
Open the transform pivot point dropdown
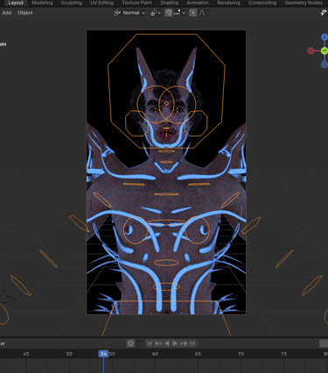pyautogui.click(x=156, y=13)
